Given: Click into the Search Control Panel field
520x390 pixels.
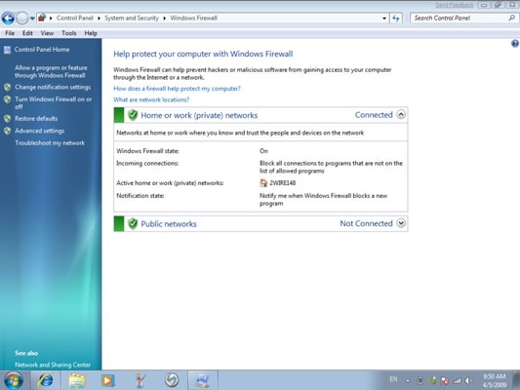Looking at the screenshot, I should click(460, 19).
